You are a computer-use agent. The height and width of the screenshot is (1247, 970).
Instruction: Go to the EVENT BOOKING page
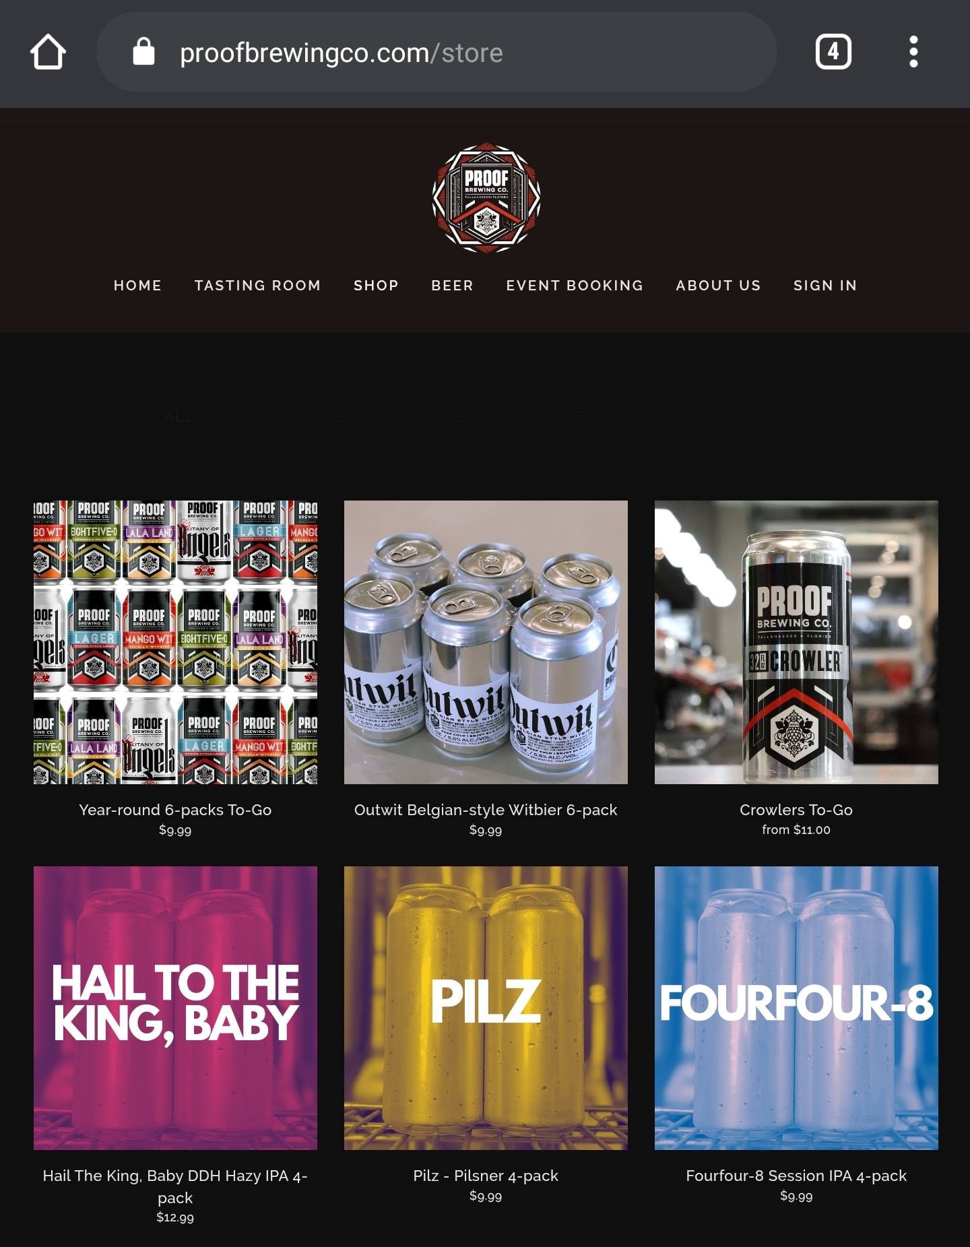pos(575,285)
